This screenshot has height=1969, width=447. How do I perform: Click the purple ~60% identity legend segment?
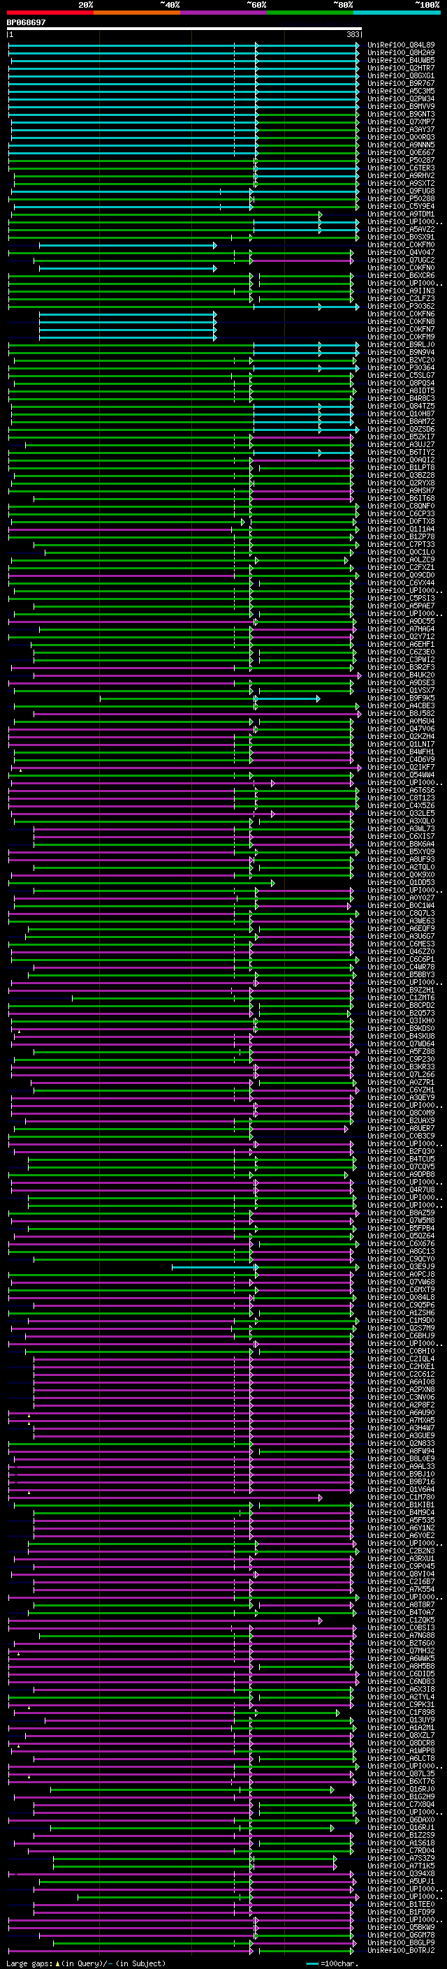tap(224, 13)
